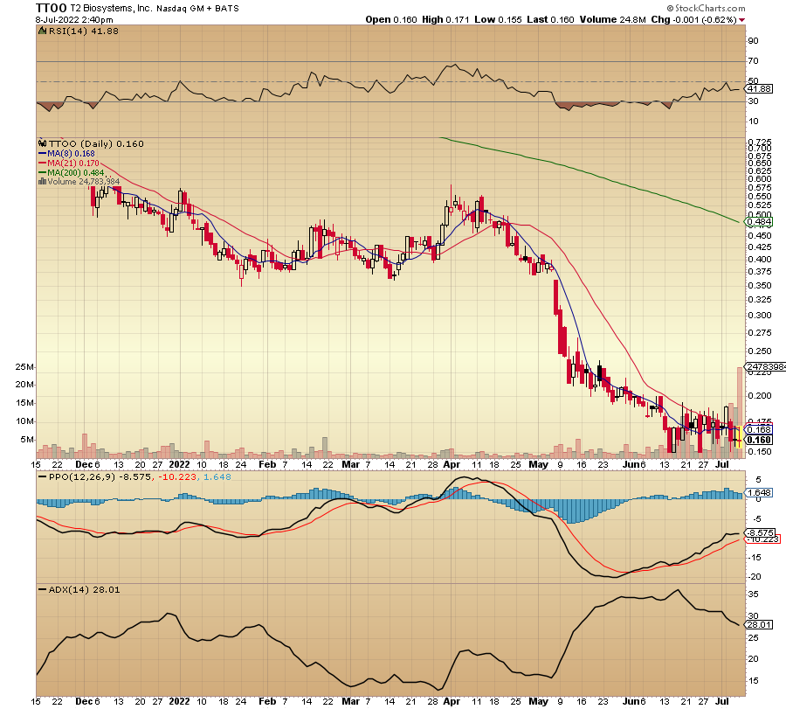Viewport: 786px width, 709px height.
Task: Click the candlestick icon beside the TTOO (Daily) legend
Action: click(43, 144)
